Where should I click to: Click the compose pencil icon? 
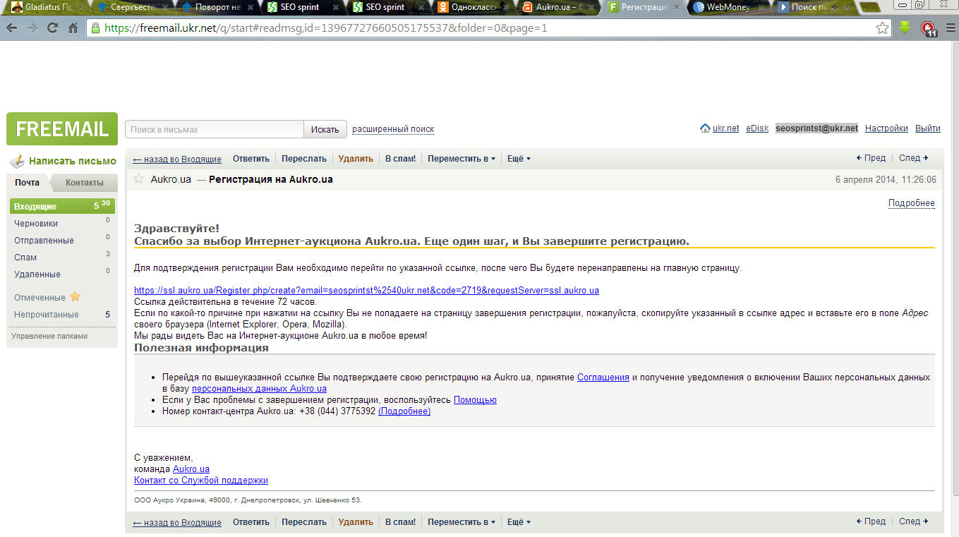(17, 161)
